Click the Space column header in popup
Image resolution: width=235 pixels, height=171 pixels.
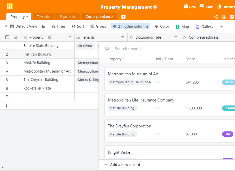[x=190, y=59]
